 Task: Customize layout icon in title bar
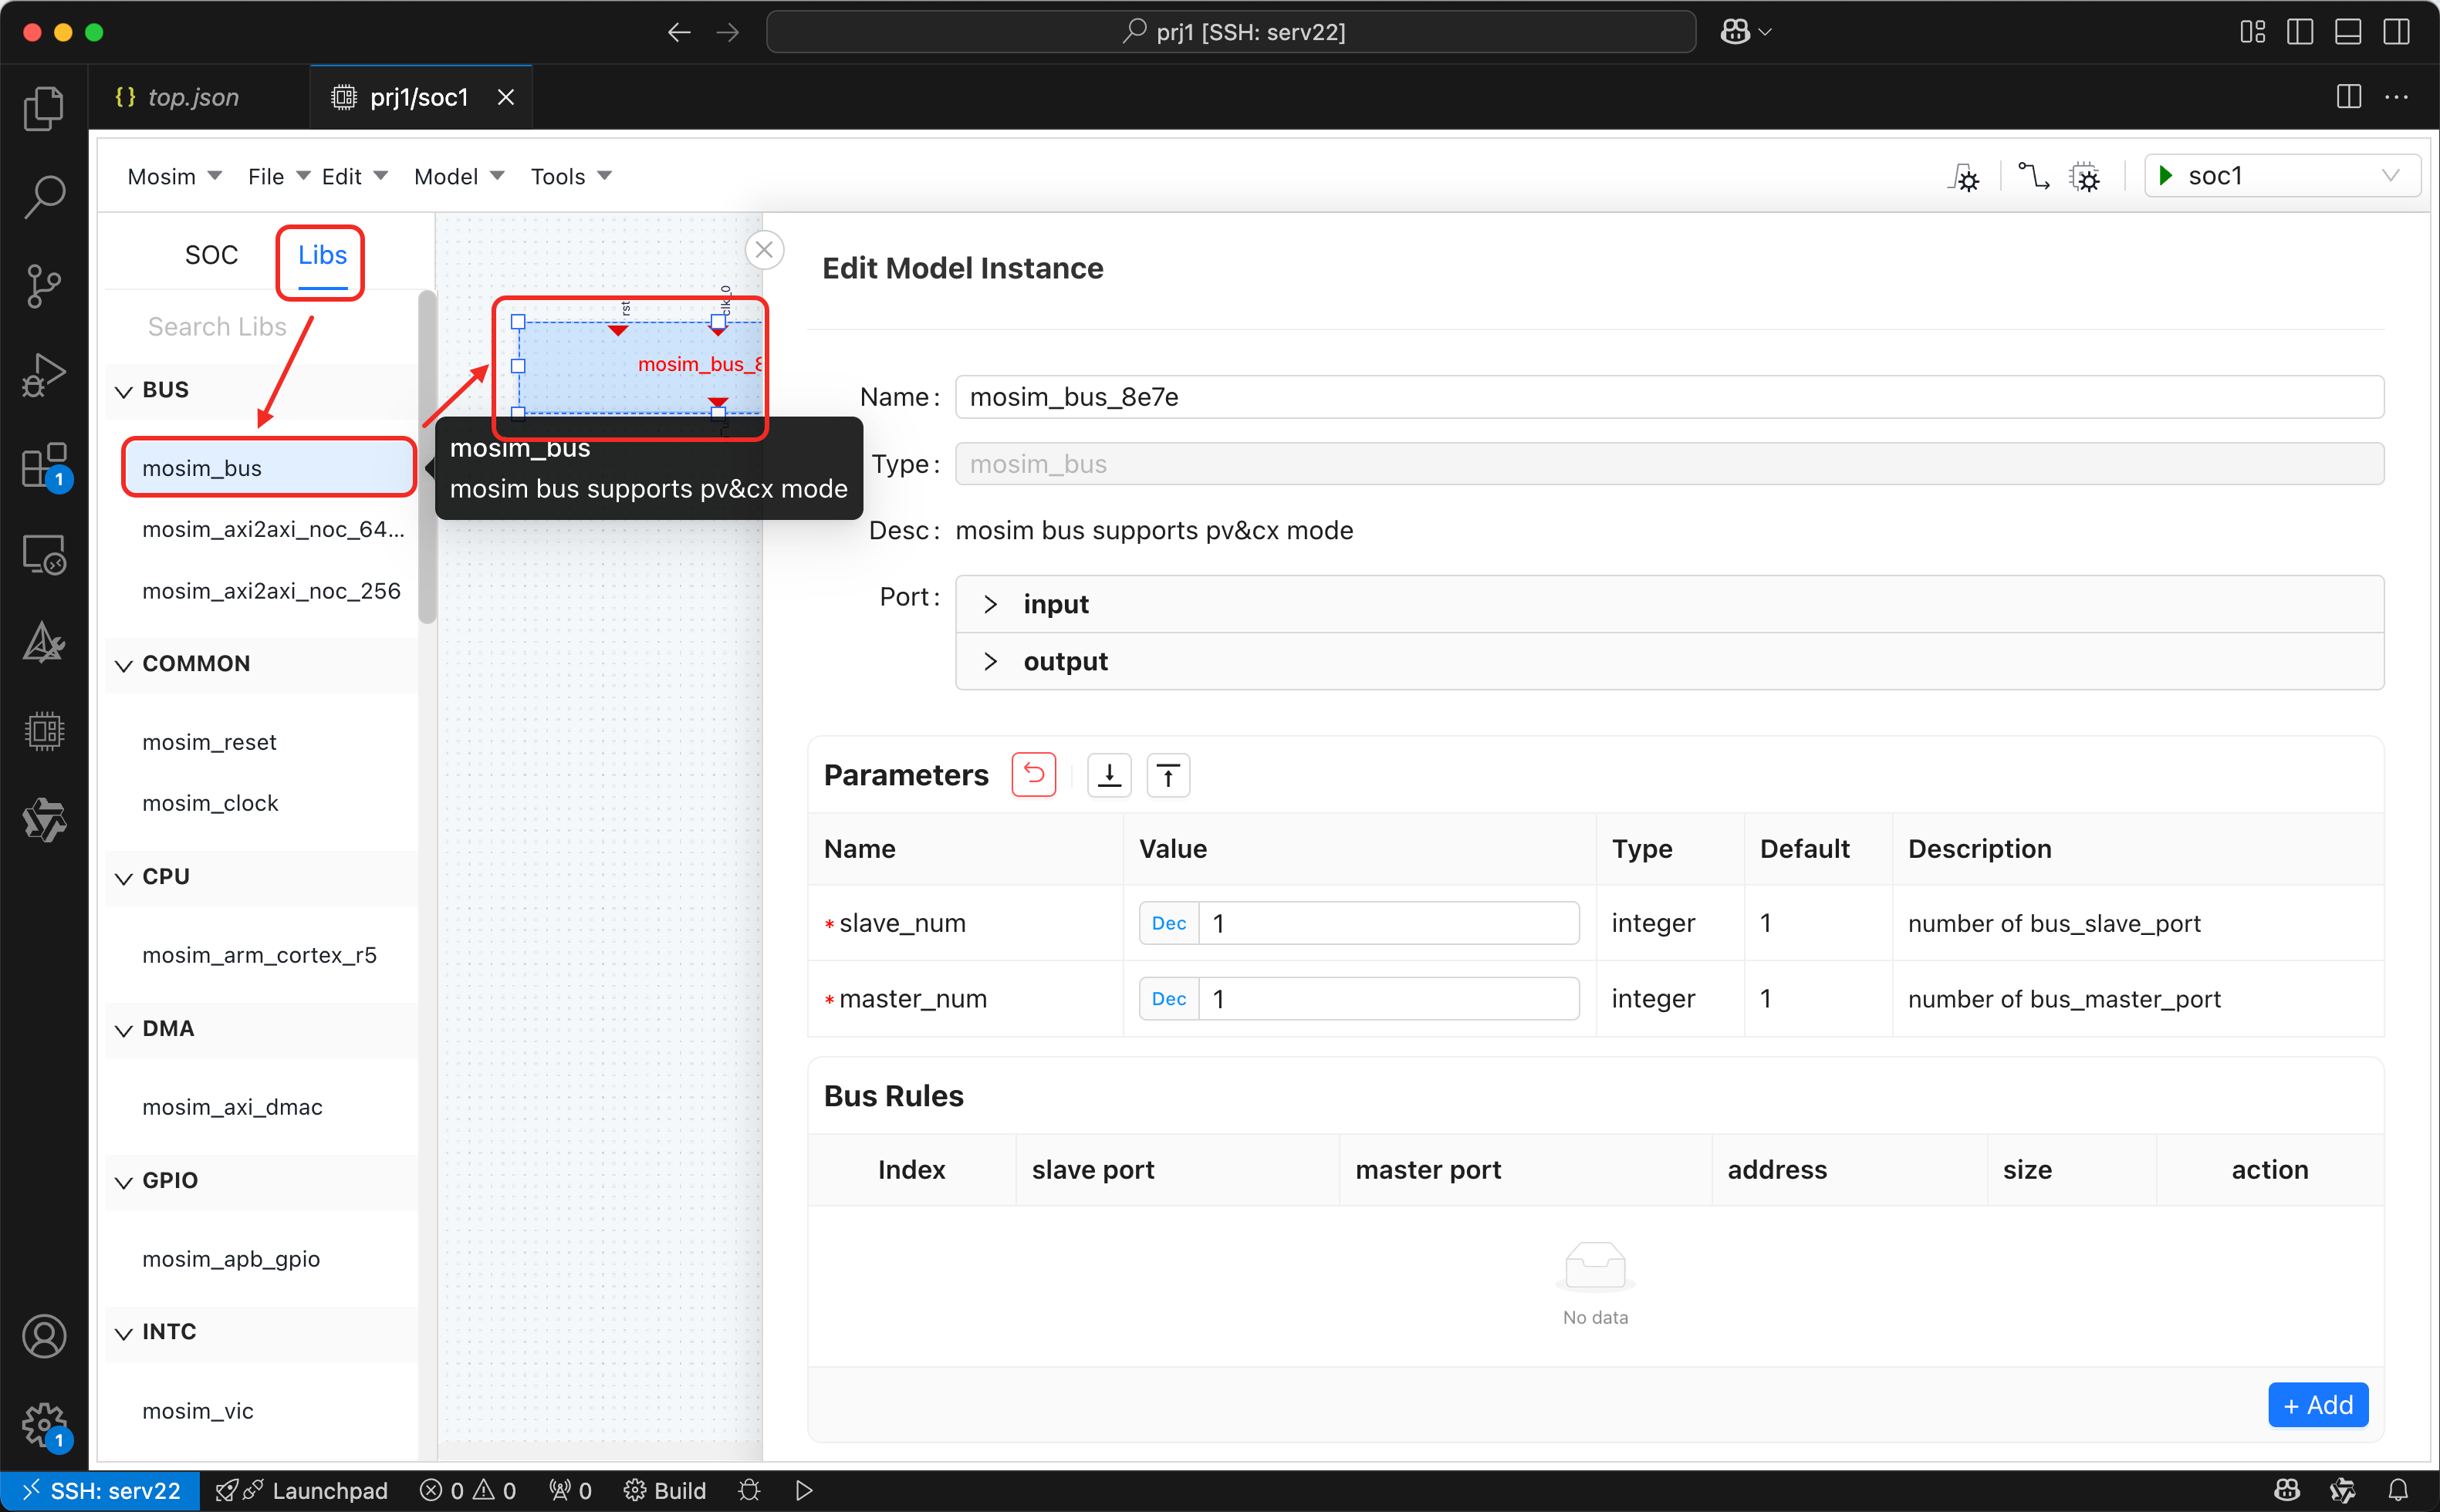pos(2252,32)
